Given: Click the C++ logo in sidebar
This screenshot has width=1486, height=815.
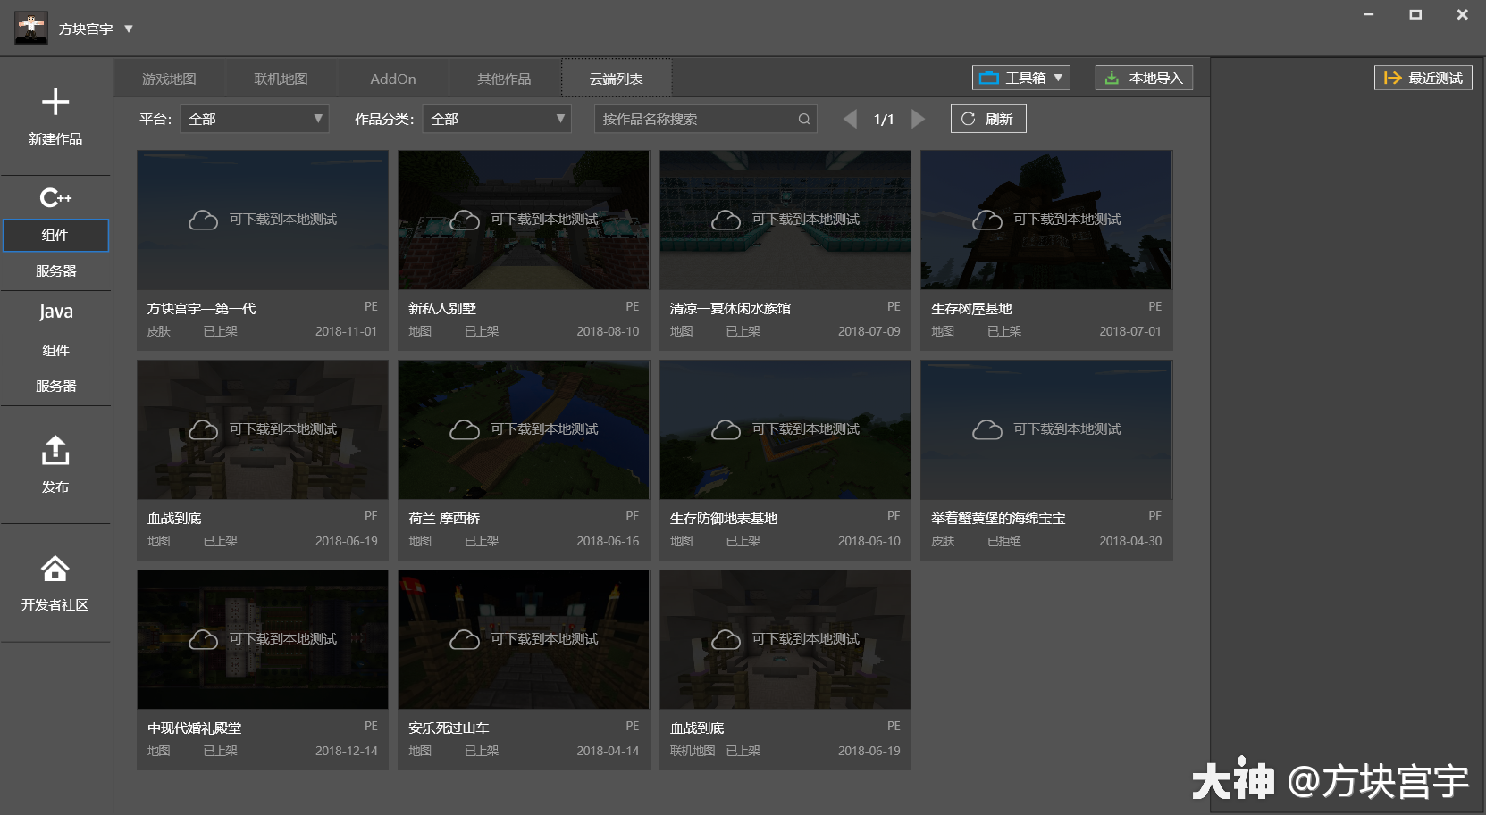Looking at the screenshot, I should [55, 197].
